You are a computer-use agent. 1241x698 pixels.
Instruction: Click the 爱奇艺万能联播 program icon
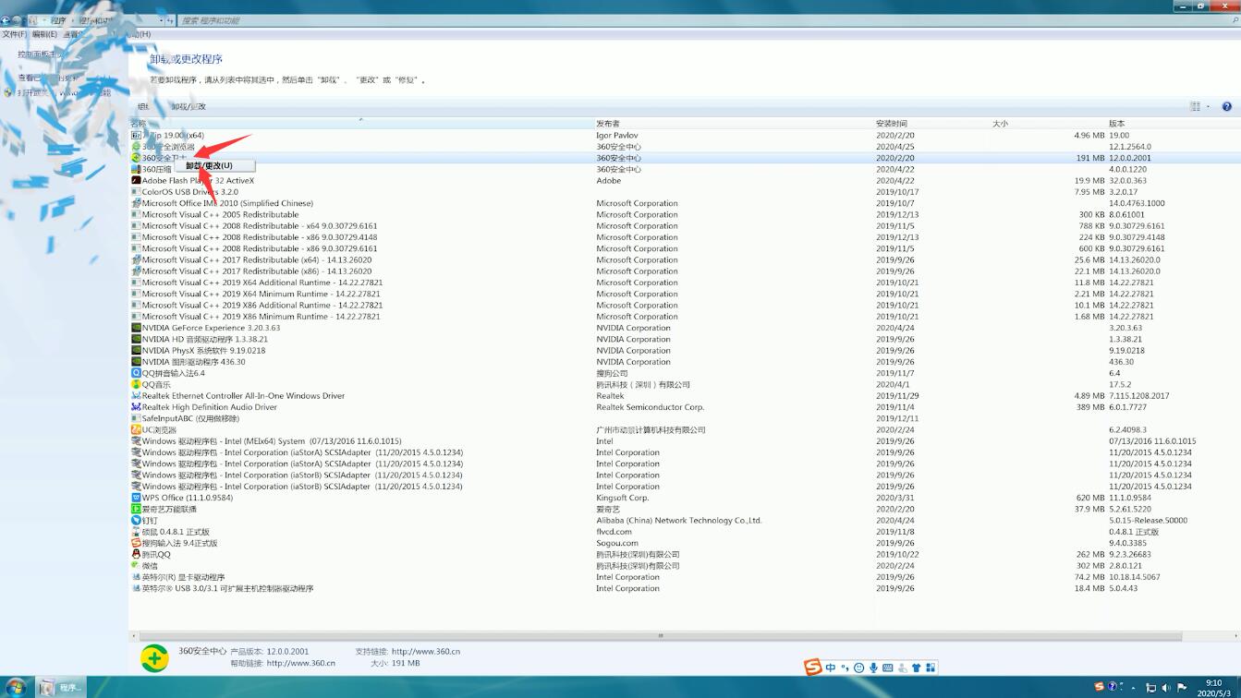click(x=136, y=509)
